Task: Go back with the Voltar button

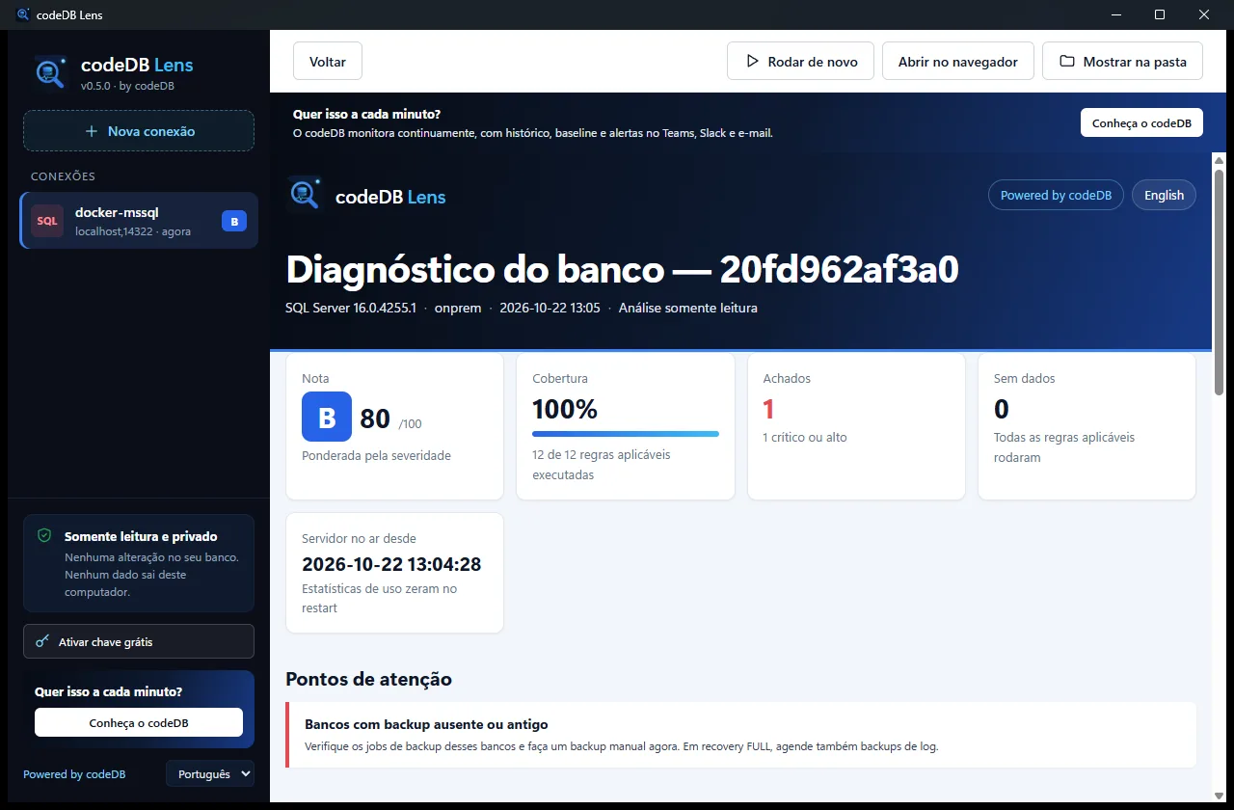Action: point(328,62)
